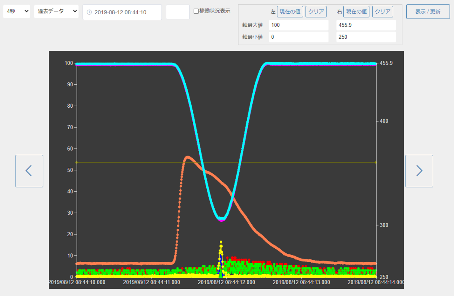Click the right axis 現在の値 button

(356, 12)
